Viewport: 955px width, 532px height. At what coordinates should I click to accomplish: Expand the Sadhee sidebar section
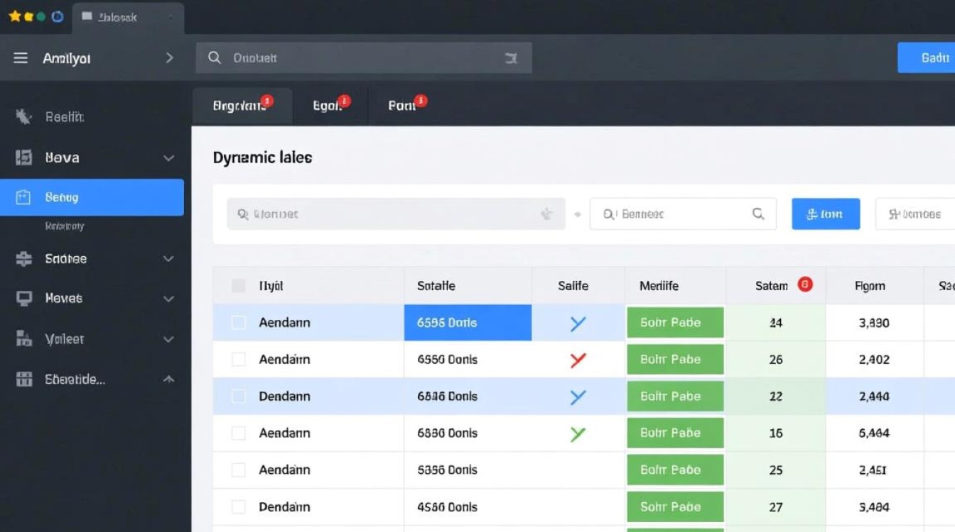pyautogui.click(x=168, y=259)
